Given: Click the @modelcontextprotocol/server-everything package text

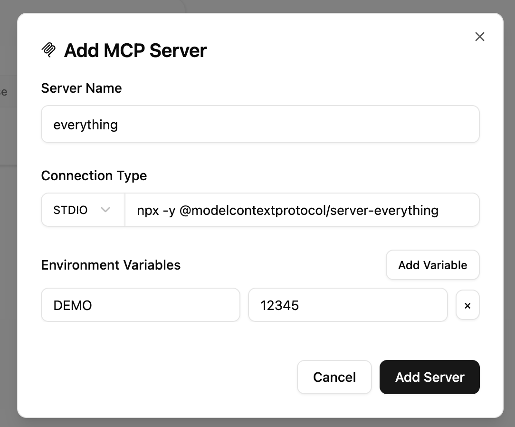Looking at the screenshot, I should pyautogui.click(x=309, y=210).
